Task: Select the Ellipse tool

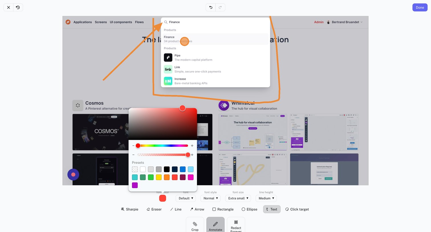Action: (x=249, y=209)
